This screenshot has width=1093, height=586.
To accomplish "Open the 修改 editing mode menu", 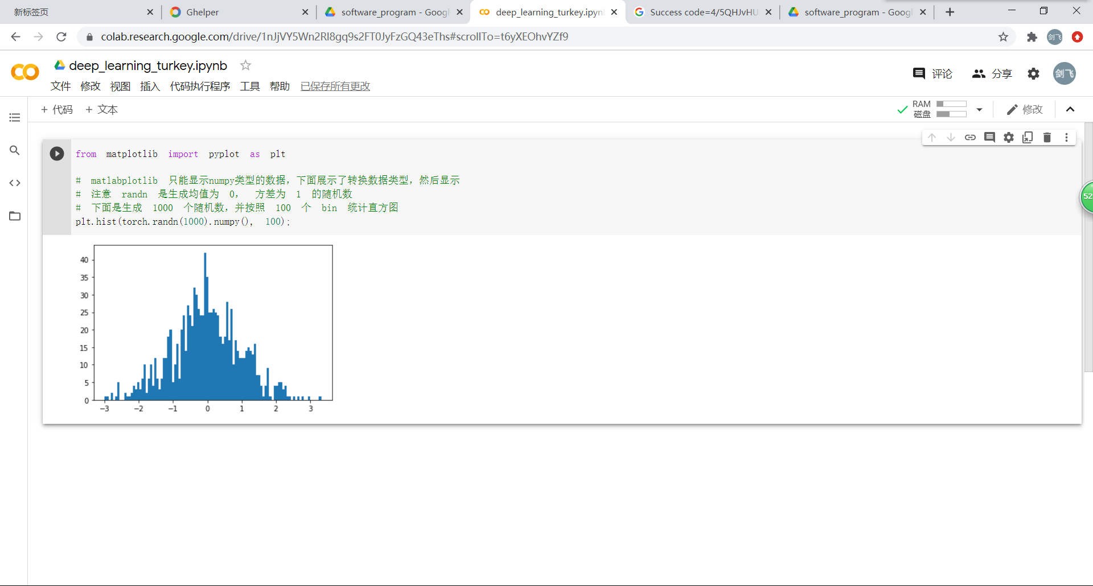I will (x=1025, y=109).
